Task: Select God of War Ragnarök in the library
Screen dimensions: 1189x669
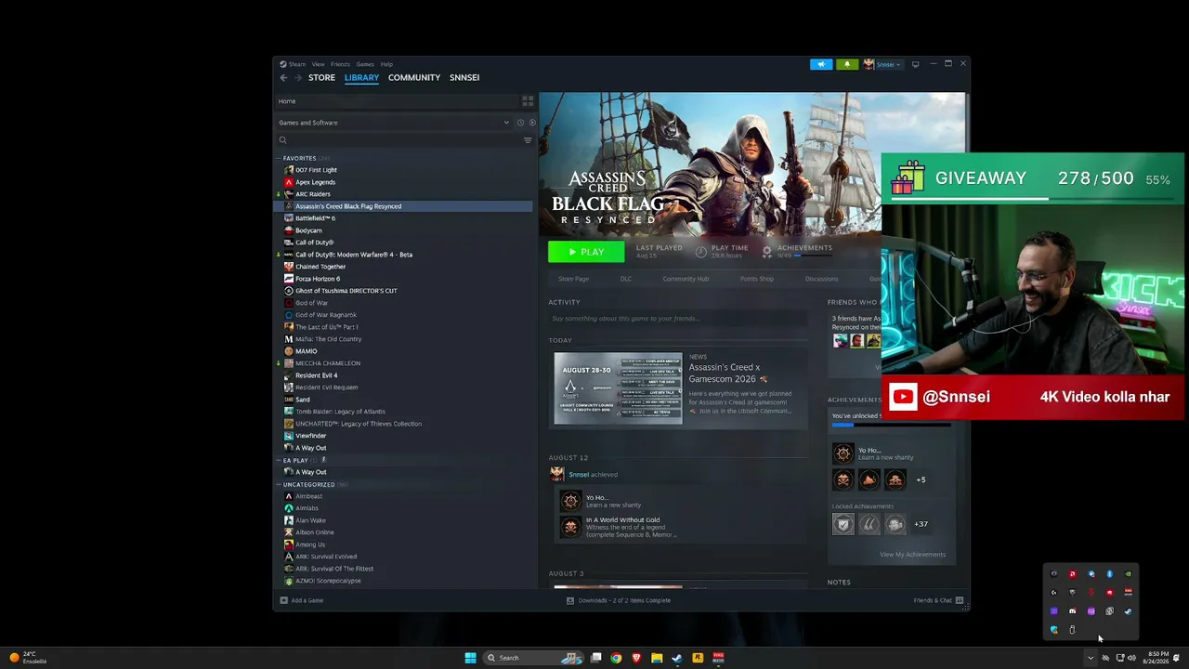Action: click(326, 315)
